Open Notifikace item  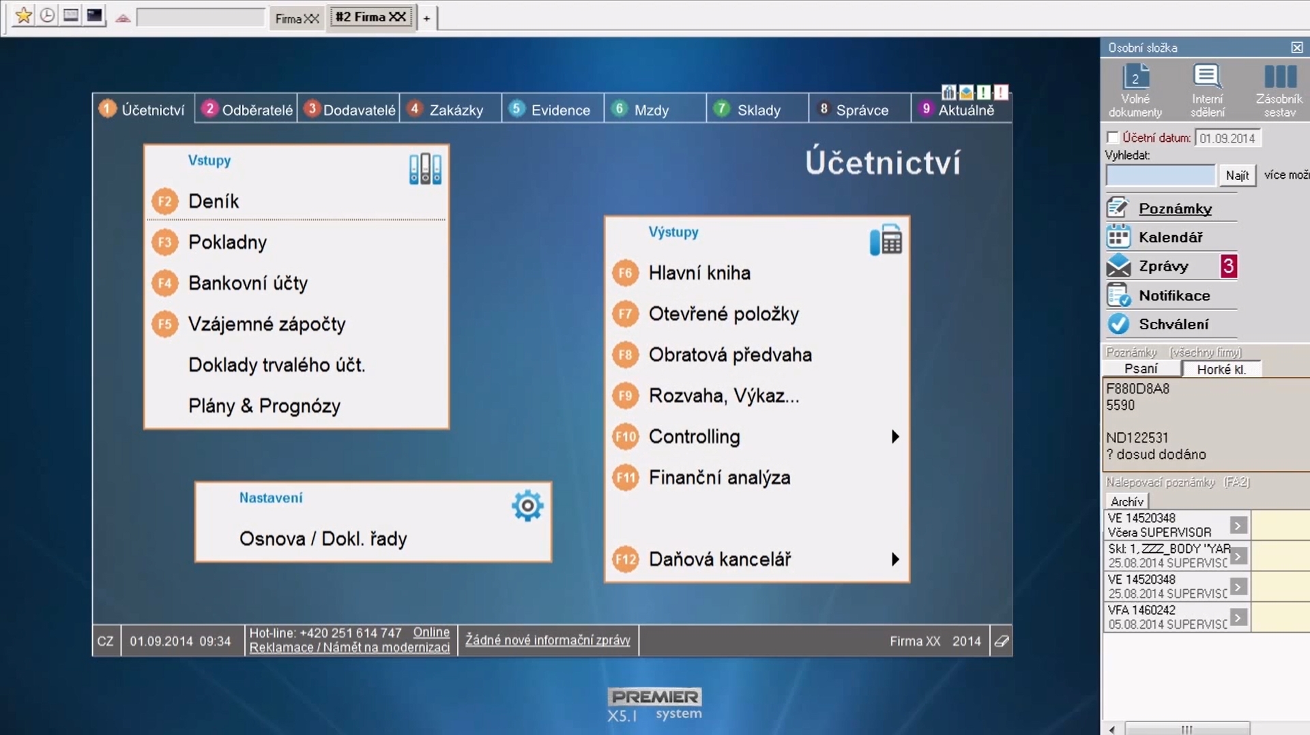1171,295
